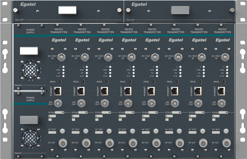Click the ASI TEST connector on the fourth micro transmitter
The image size is (247, 159).
pos(128,103)
